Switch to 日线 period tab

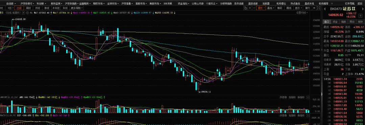[19, 8]
